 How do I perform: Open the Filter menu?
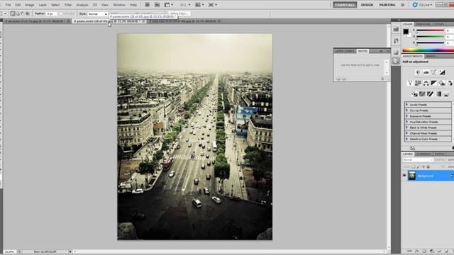pyautogui.click(x=68, y=5)
